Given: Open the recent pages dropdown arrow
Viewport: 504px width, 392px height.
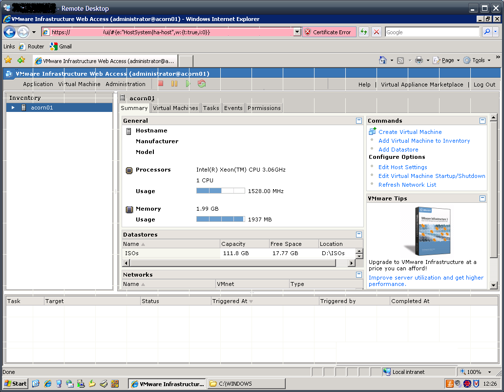Looking at the screenshot, I should point(34,32).
